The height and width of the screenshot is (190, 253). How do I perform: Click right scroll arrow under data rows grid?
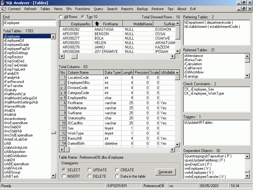173,56
